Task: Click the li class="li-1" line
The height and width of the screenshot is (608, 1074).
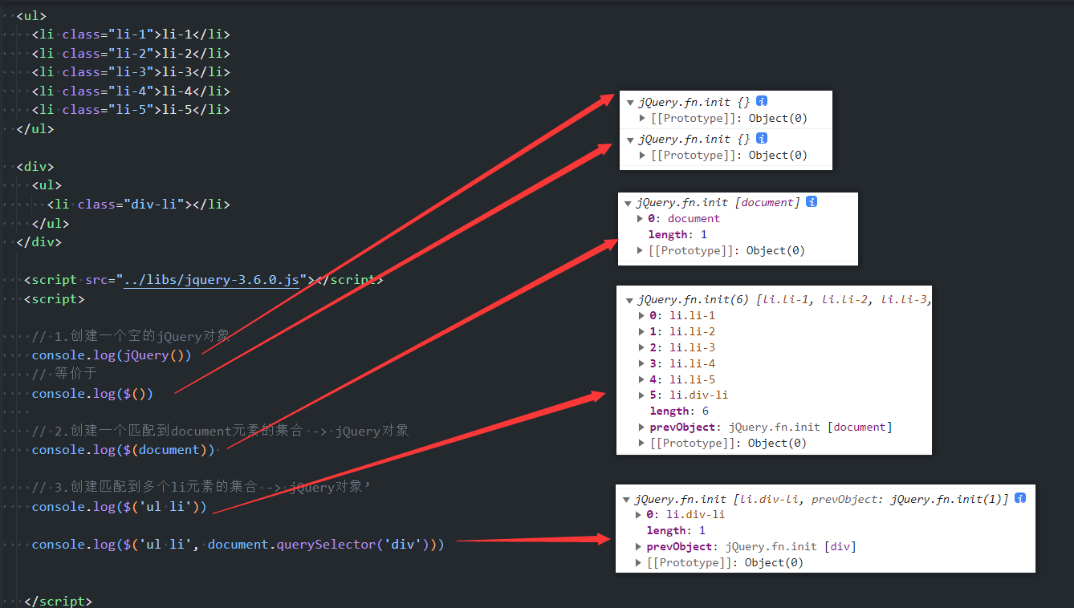Action: tap(131, 34)
